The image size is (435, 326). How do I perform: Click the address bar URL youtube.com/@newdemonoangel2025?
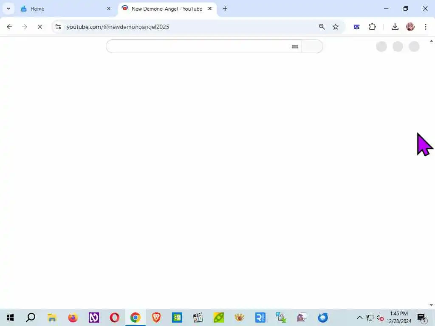pos(118,27)
